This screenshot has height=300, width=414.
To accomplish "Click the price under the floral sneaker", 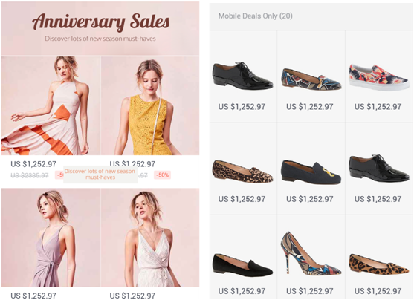I will [378, 107].
